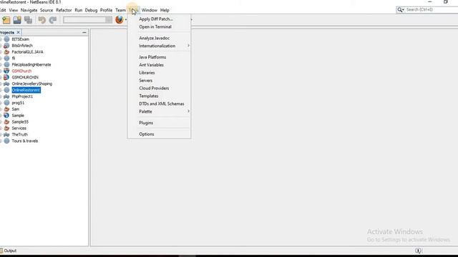Close the Projects tab

[x=18, y=32]
